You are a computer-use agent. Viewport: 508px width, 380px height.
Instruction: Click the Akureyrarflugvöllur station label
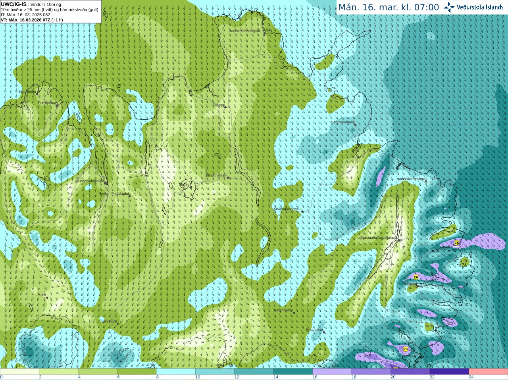[90, 181]
